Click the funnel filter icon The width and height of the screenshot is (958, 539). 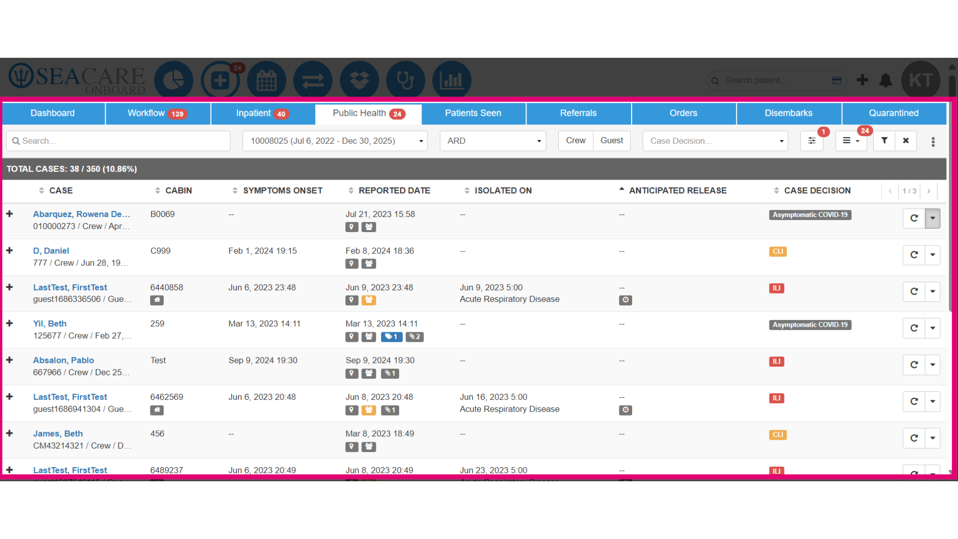[884, 141]
